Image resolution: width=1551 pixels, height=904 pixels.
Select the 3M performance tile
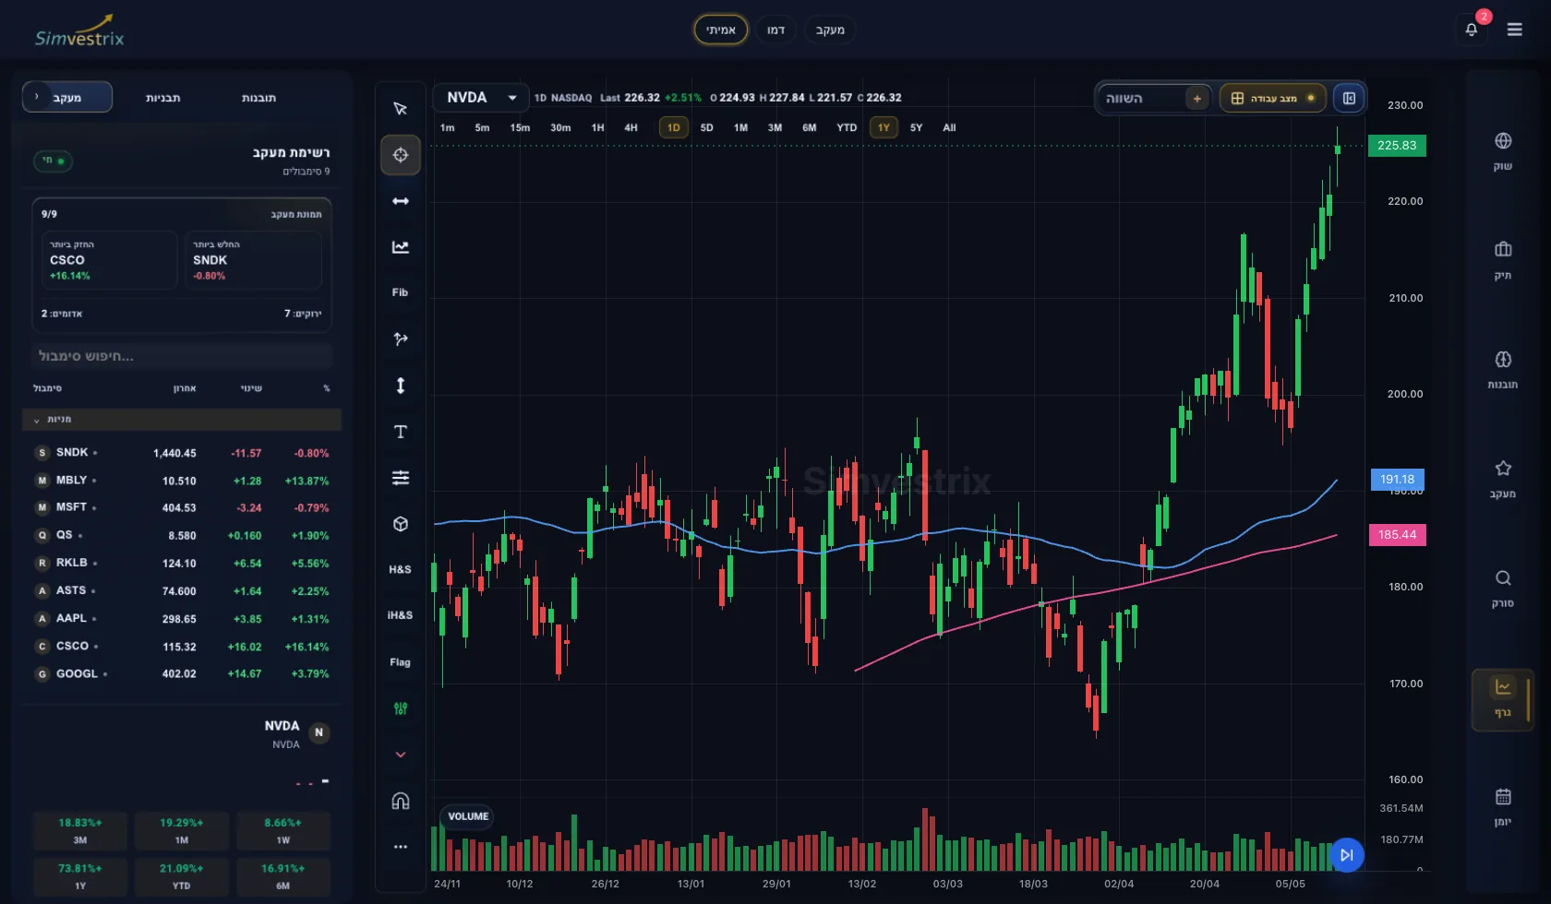[80, 830]
